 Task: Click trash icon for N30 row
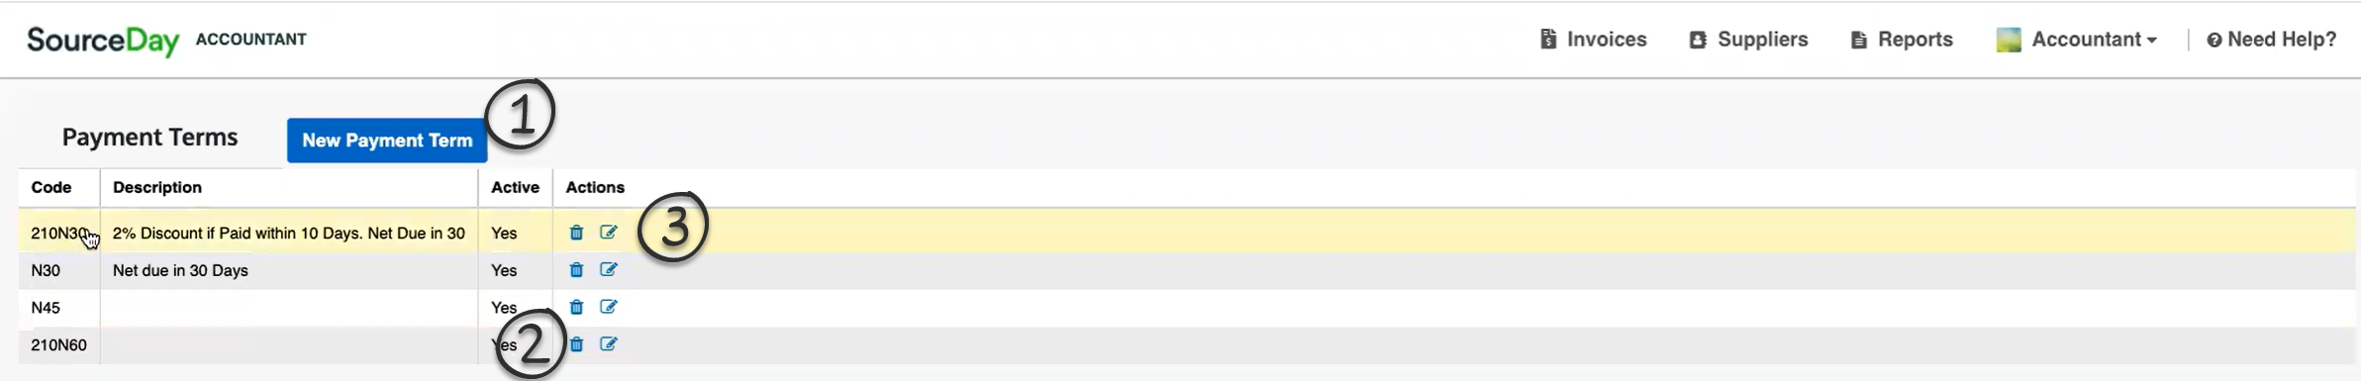[576, 269]
